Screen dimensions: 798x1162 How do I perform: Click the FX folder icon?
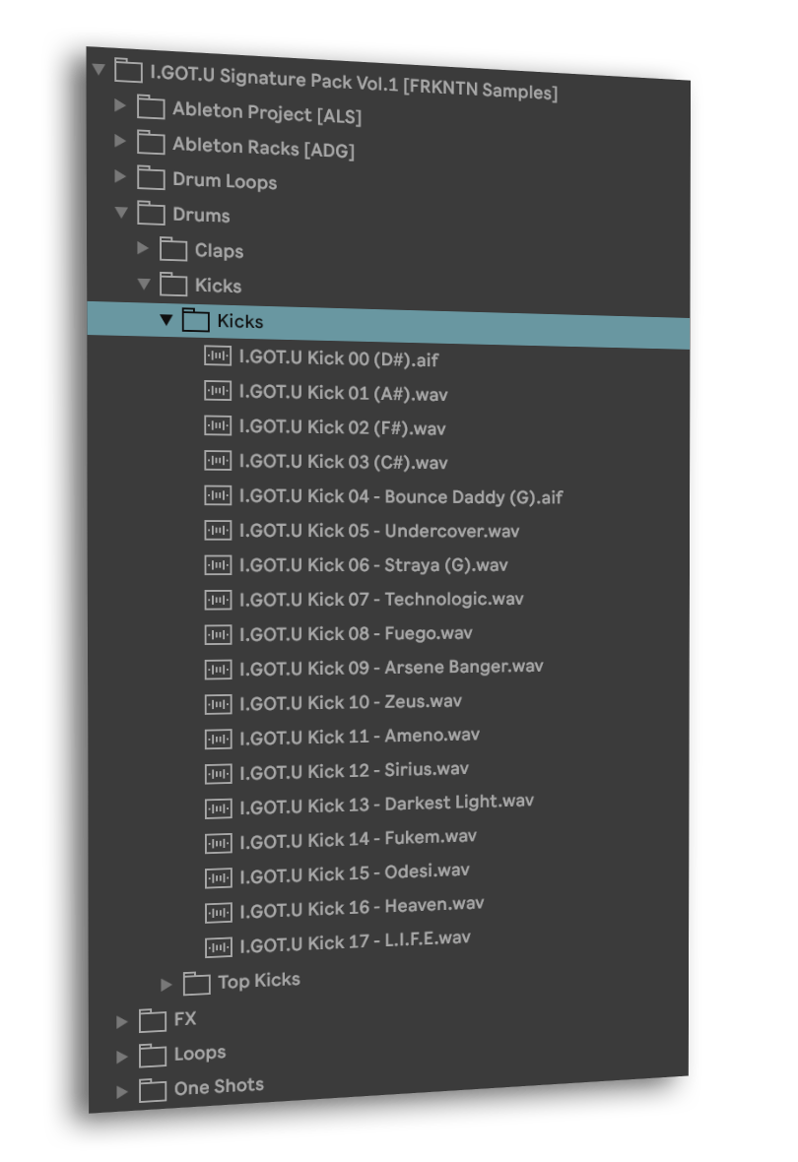pyautogui.click(x=152, y=1020)
